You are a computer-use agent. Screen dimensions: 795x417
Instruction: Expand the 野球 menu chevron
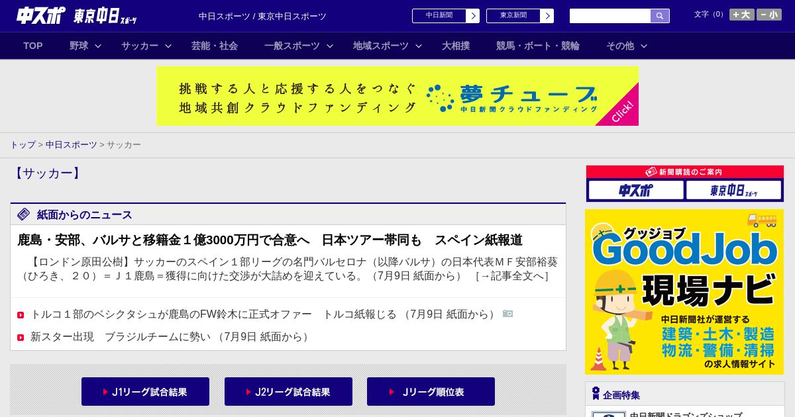[x=98, y=46]
